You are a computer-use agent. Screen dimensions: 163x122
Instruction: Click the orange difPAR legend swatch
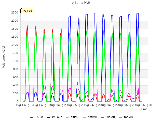[67, 117]
